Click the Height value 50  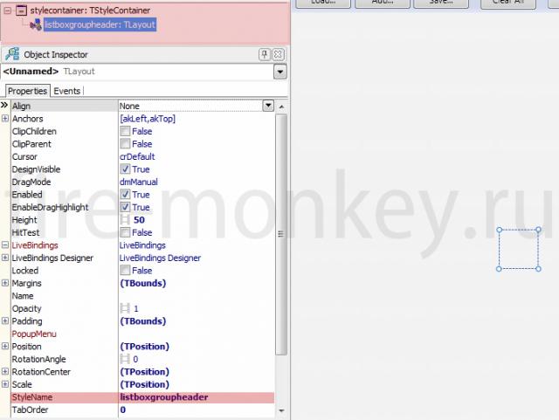coord(139,220)
